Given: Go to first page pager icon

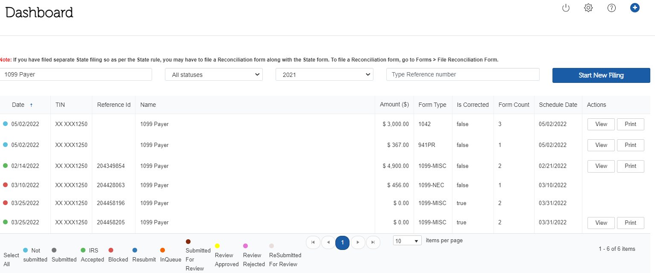Looking at the screenshot, I should [x=313, y=243].
